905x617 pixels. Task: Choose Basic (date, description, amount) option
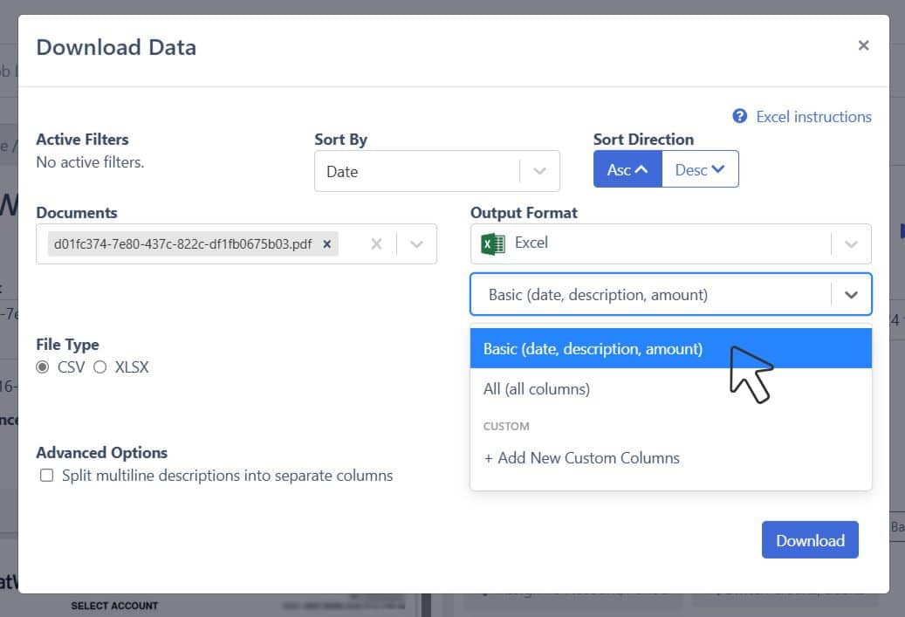[670, 348]
